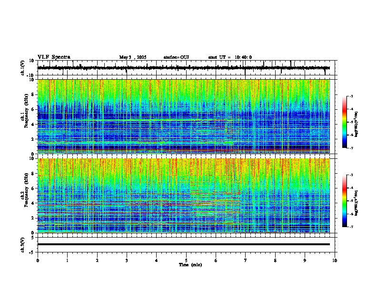Click the time axis tick label "10"
The height and width of the screenshot is (292, 377).
point(335,261)
